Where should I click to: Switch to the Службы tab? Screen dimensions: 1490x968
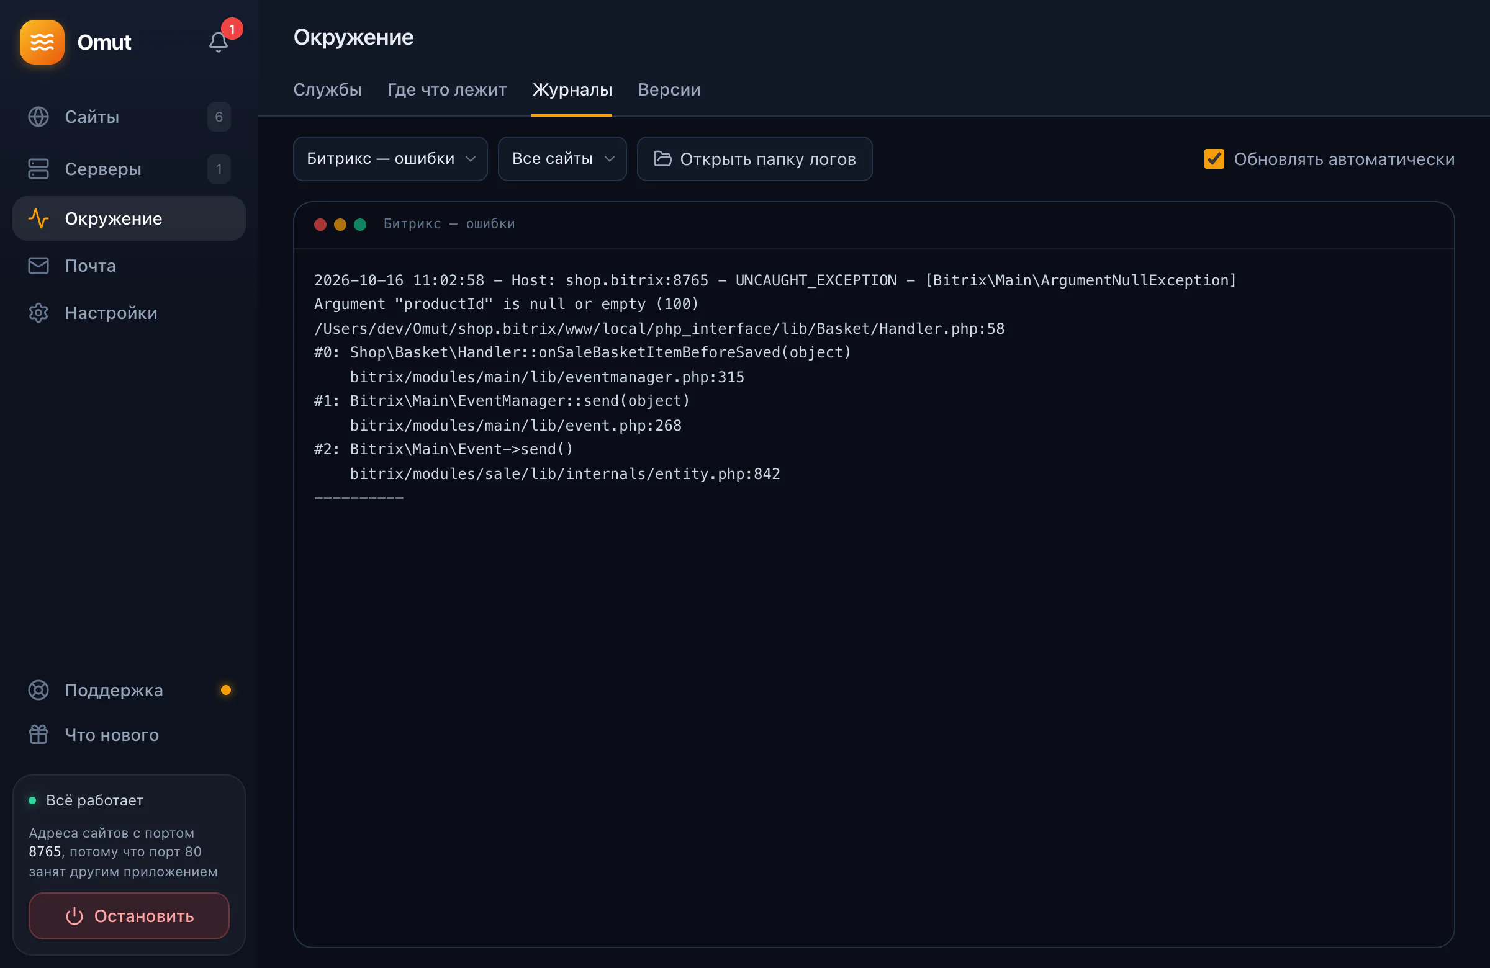point(327,89)
